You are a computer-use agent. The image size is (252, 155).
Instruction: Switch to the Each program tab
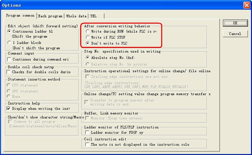pos(50,16)
